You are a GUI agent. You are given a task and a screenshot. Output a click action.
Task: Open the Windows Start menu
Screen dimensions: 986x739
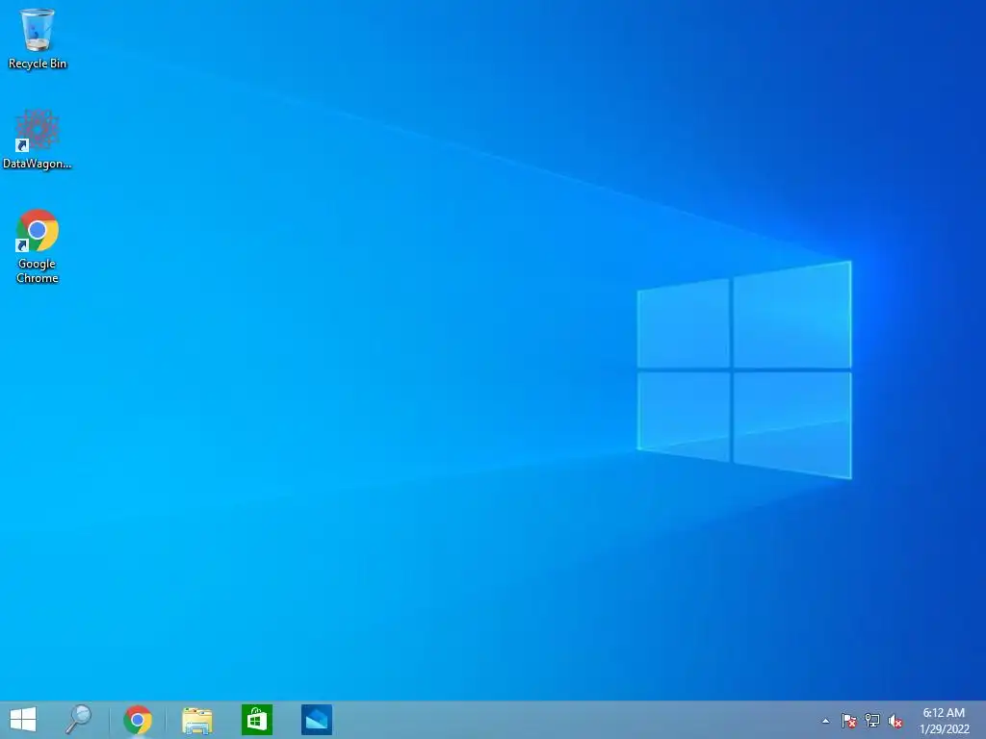23,720
